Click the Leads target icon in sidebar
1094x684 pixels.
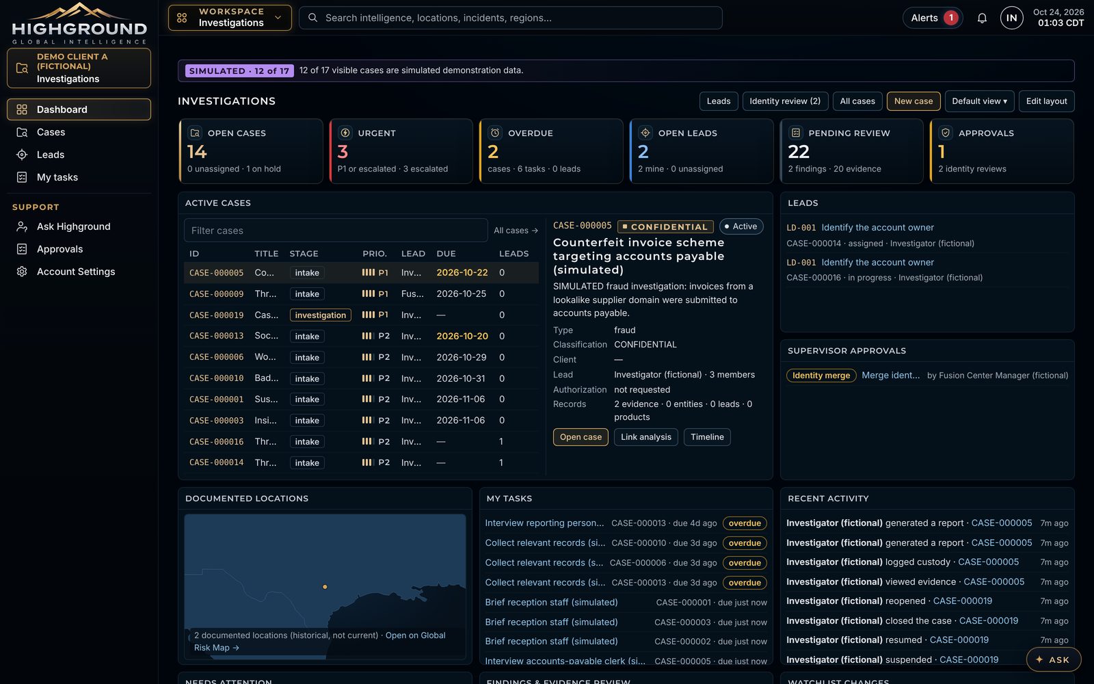[22, 155]
